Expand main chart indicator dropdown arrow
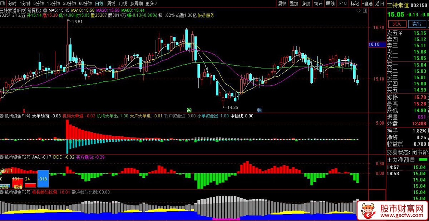 pyautogui.click(x=46, y=10)
